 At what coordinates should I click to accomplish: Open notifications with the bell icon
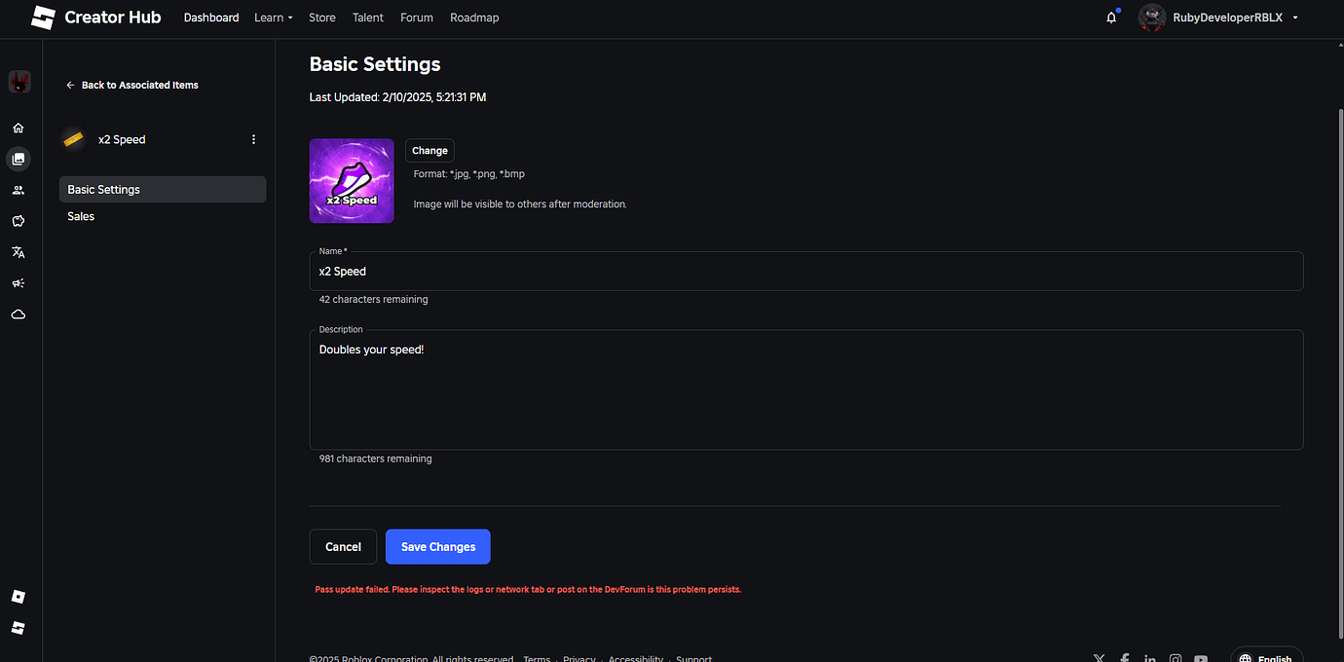pyautogui.click(x=1110, y=17)
